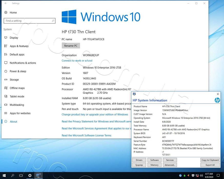Click IP Address value 127.0.0.1
The height and width of the screenshot is (179, 224).
166,155
